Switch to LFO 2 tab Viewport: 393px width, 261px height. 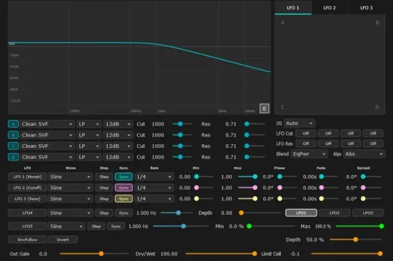pos(330,8)
